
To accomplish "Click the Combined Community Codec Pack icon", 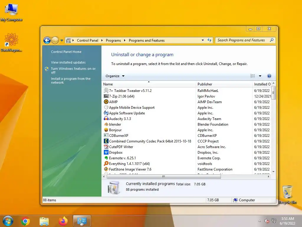I will [106, 141].
